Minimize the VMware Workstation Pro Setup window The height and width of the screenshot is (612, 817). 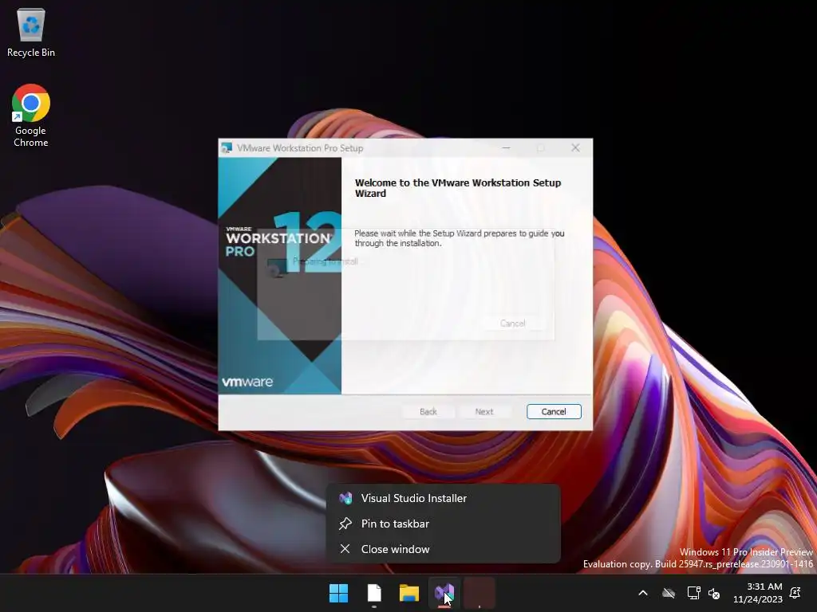[506, 147]
